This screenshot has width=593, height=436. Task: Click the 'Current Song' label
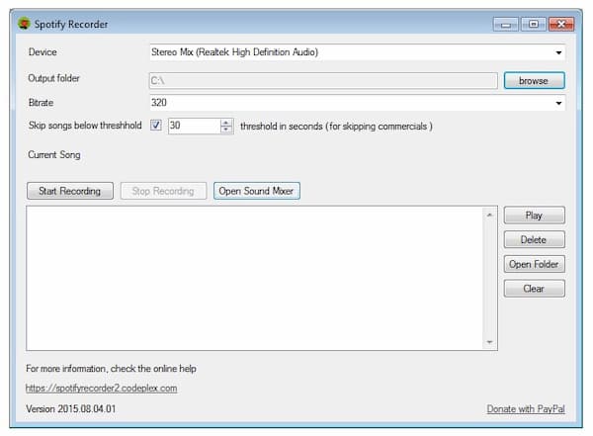tap(54, 155)
